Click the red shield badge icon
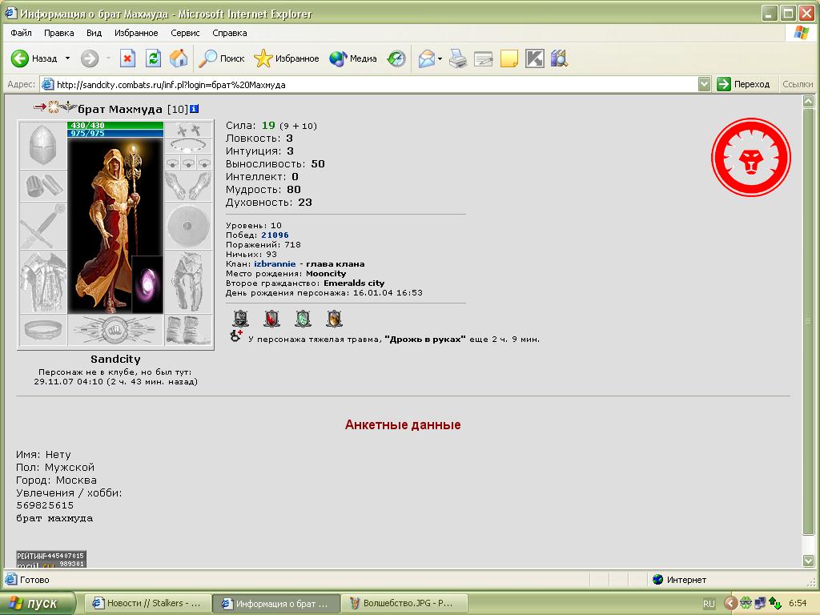The width and height of the screenshot is (820, 615). click(271, 318)
